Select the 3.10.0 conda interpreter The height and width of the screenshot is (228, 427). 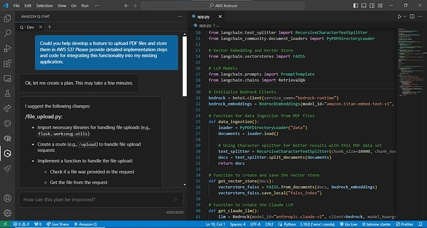(317, 224)
